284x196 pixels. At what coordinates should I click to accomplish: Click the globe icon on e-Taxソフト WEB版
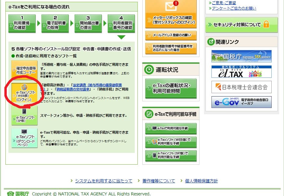click(x=24, y=87)
